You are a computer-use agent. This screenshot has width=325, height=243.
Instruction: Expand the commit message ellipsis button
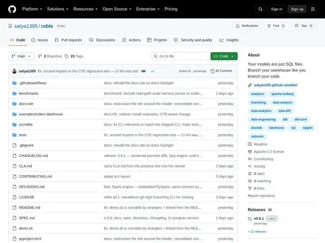[x=143, y=71]
